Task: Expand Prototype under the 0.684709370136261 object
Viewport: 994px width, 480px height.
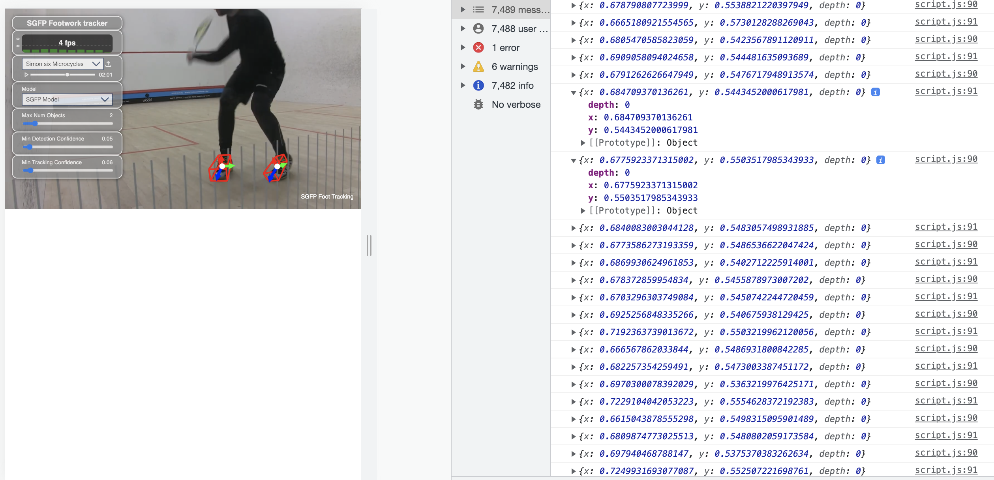Action: (583, 143)
